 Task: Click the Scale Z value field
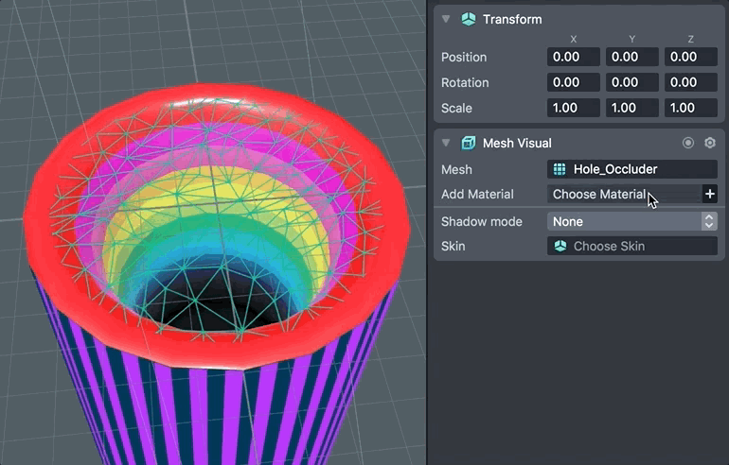coord(690,108)
